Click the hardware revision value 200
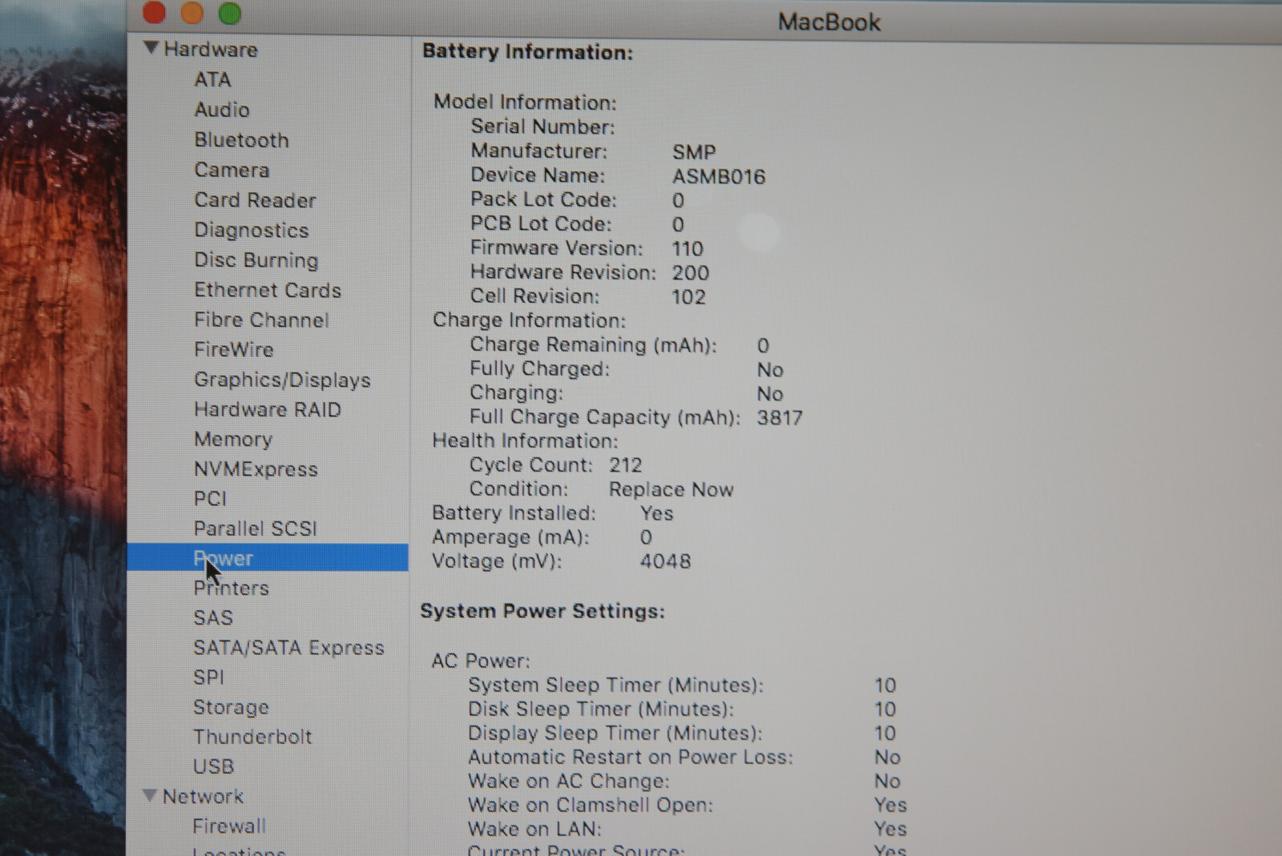1282x856 pixels. point(690,273)
